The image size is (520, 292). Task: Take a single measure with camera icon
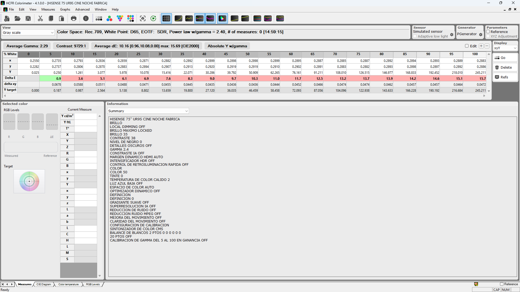143,18
